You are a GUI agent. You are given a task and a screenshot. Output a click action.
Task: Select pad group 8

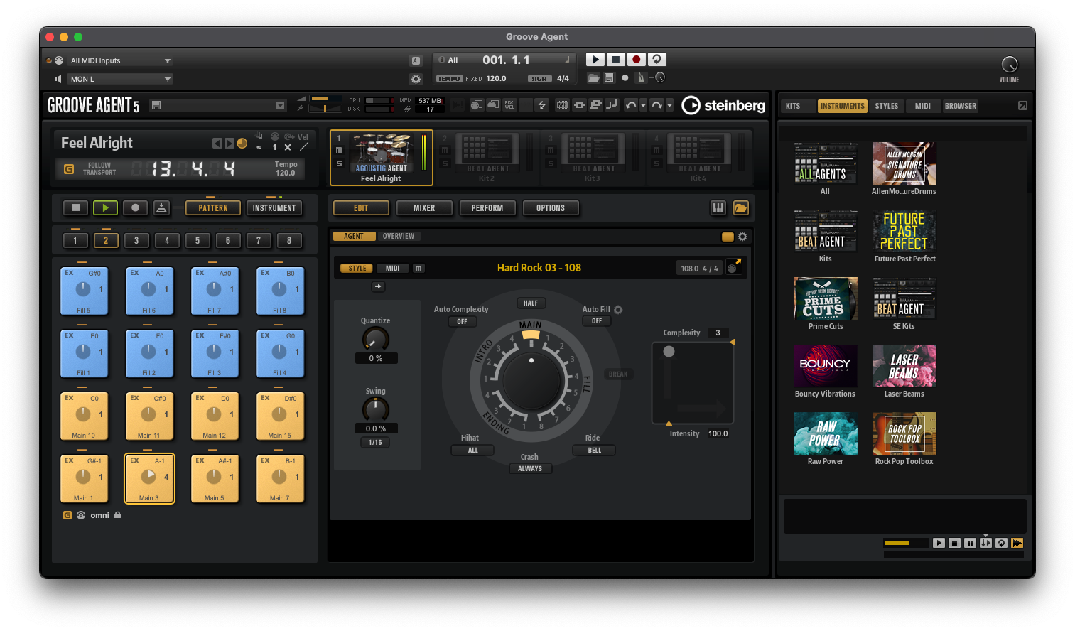(x=289, y=240)
